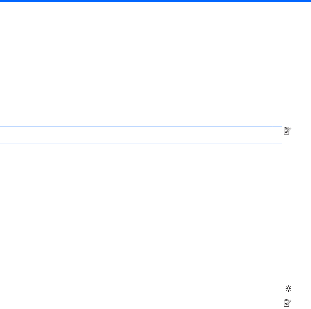This screenshot has width=311, height=309.
Task: Click the lightbulb tip icon
Action: click(288, 288)
